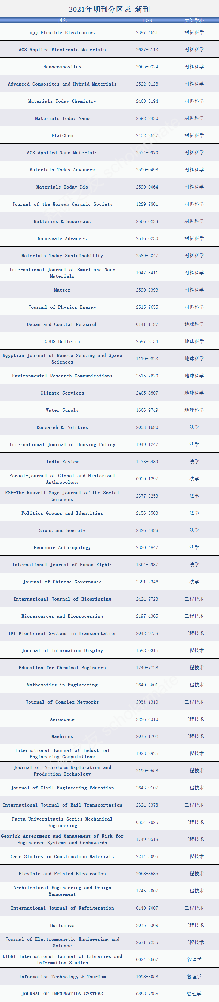
Task: Select the 地球科学 cell in Water Supply row
Action: tap(194, 410)
